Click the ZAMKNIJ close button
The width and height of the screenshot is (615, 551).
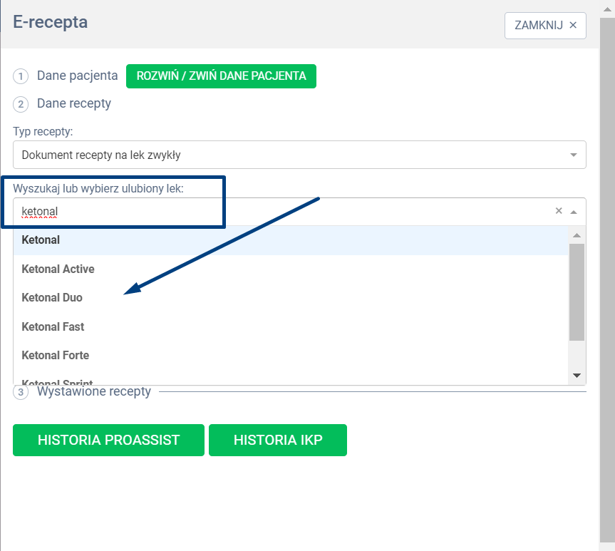545,25
